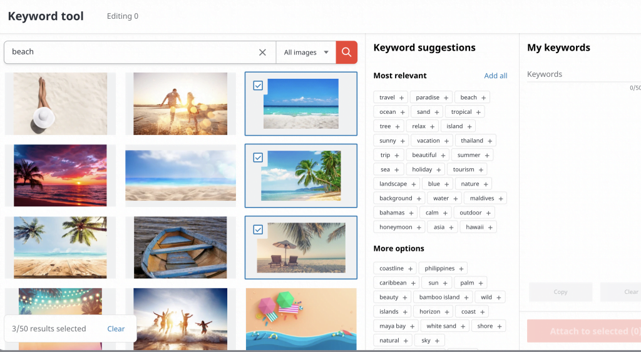
Task: Click the red search magnifier button
Action: [346, 52]
